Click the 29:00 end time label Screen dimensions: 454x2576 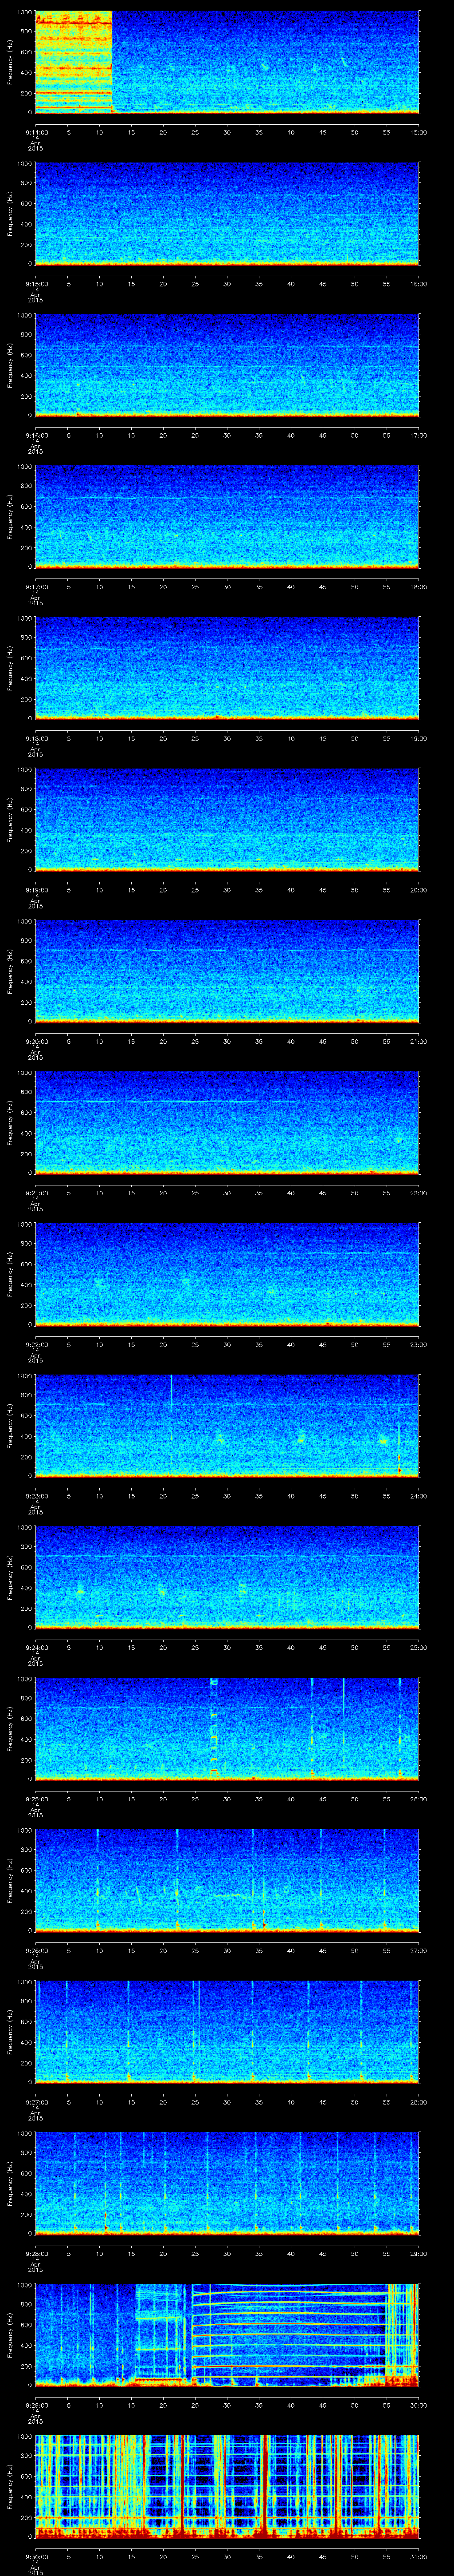pyautogui.click(x=418, y=2253)
